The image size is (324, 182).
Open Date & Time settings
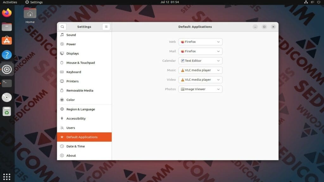tap(84, 146)
